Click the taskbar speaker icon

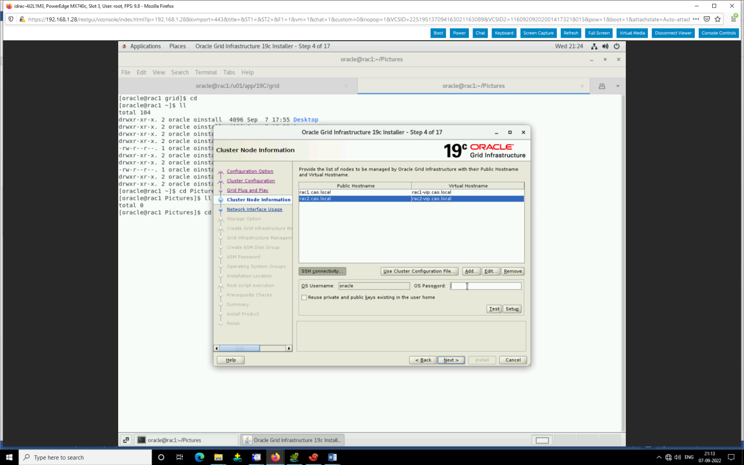(x=679, y=457)
